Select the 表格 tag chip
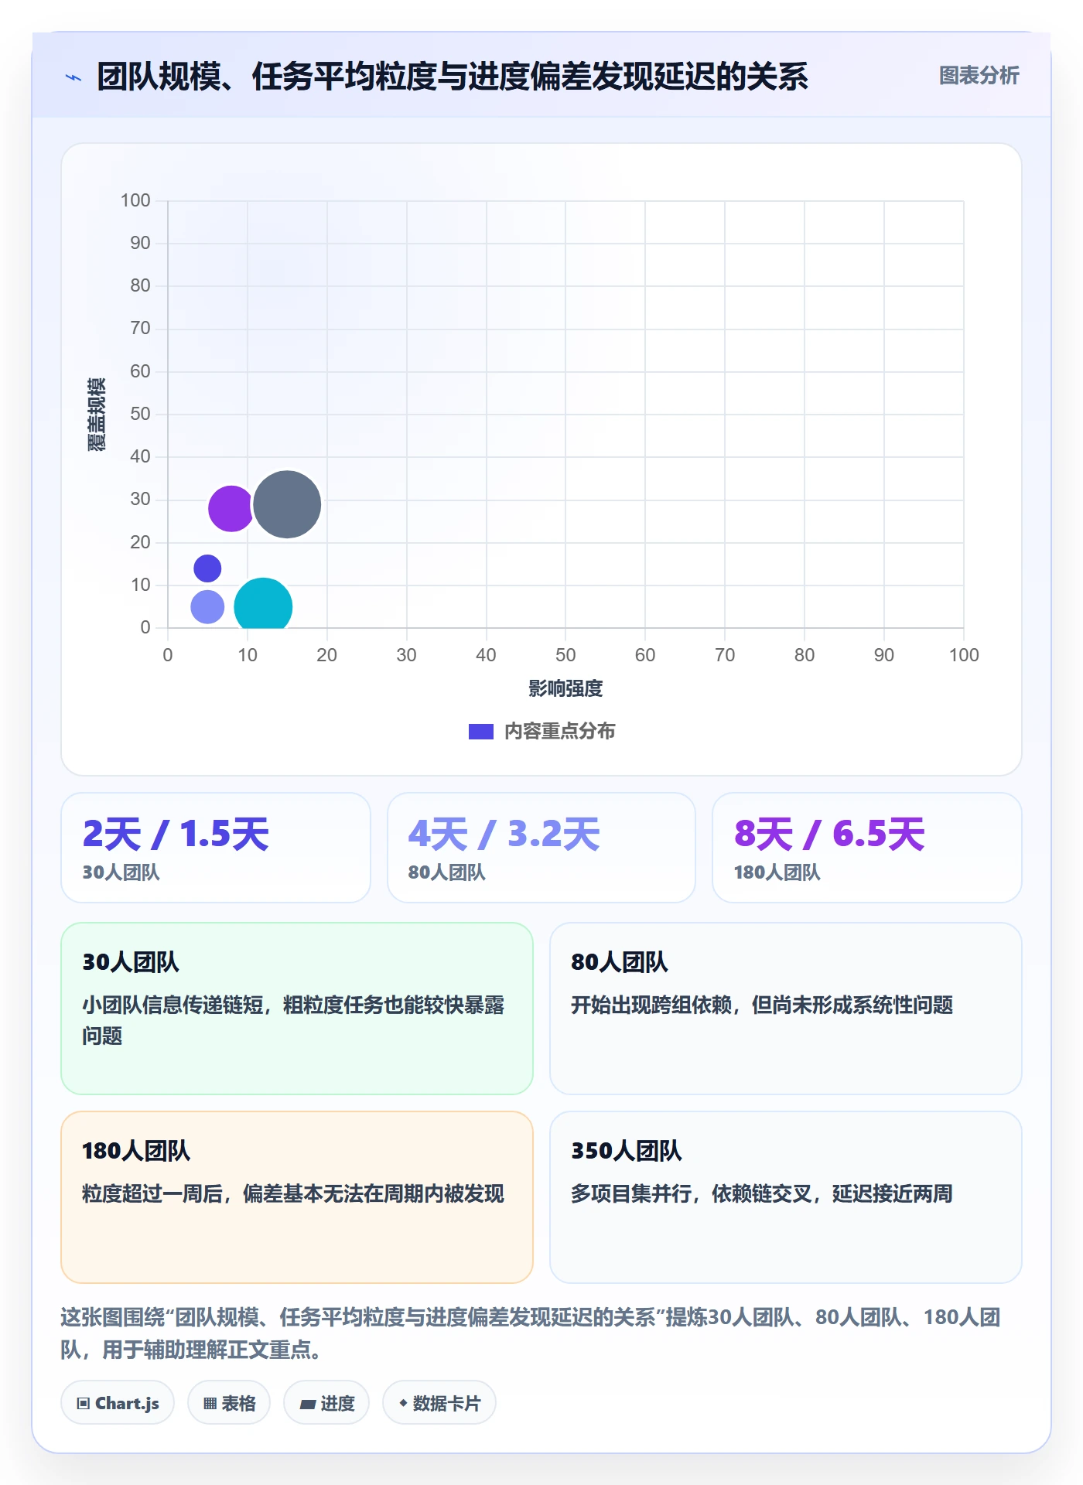This screenshot has width=1083, height=1485. point(229,1403)
